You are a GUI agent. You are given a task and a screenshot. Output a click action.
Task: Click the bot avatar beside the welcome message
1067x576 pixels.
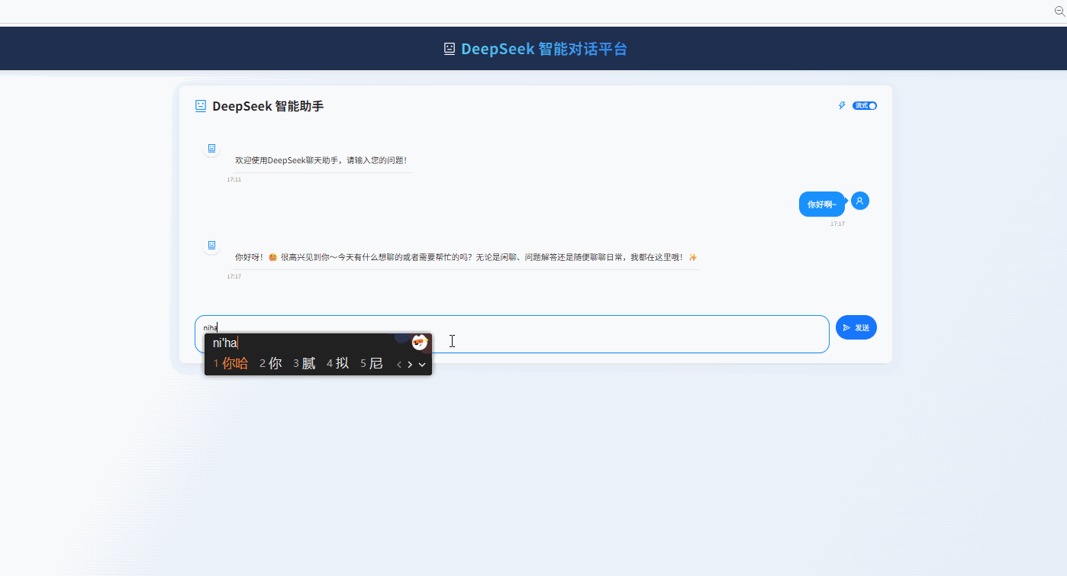point(211,149)
